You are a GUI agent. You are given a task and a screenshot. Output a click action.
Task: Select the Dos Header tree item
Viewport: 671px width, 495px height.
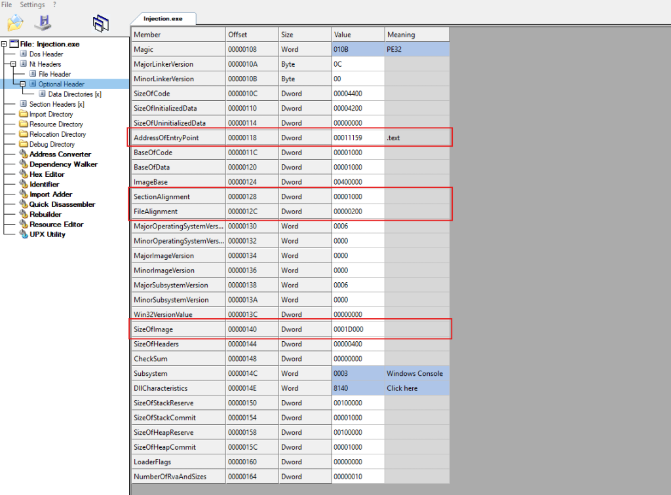[x=46, y=54]
